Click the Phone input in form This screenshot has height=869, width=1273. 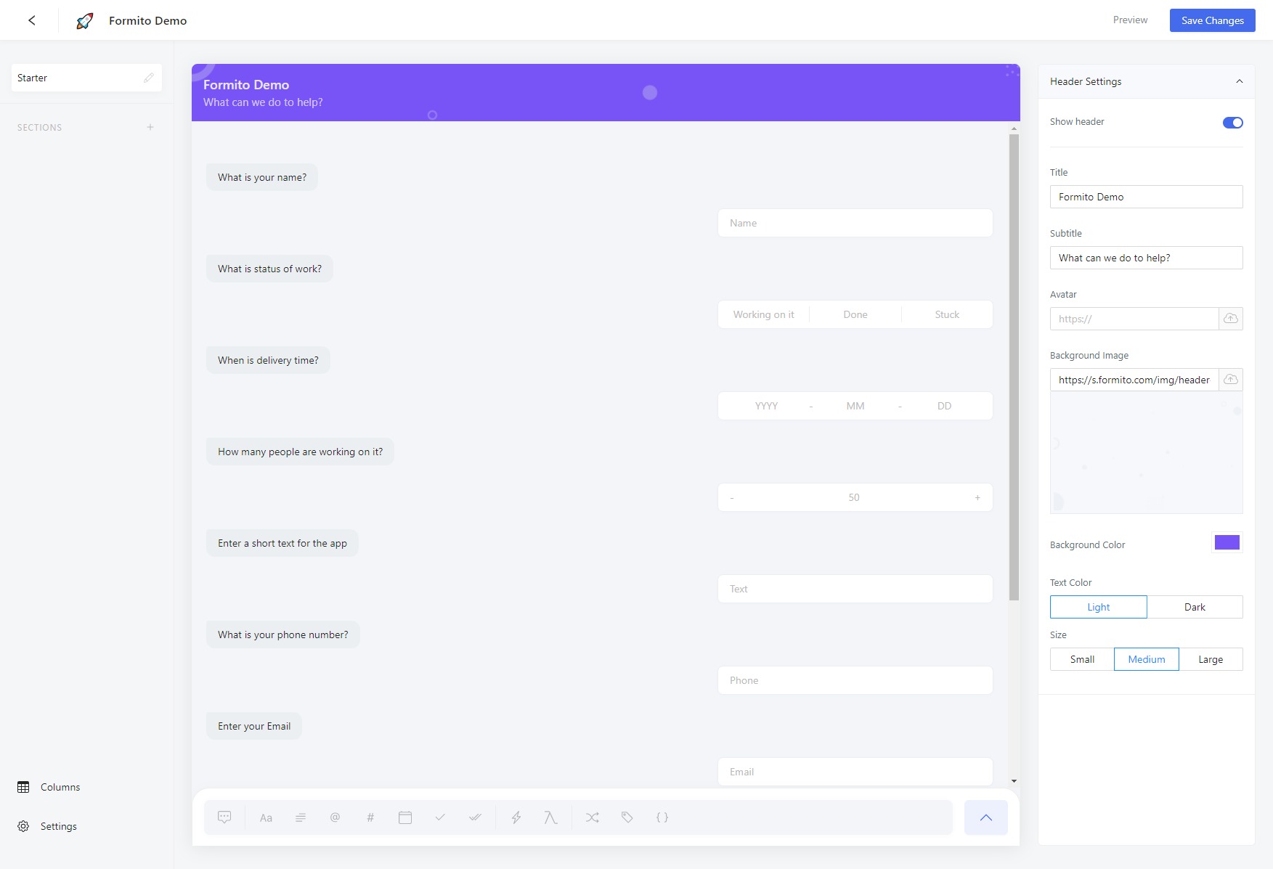tap(855, 680)
